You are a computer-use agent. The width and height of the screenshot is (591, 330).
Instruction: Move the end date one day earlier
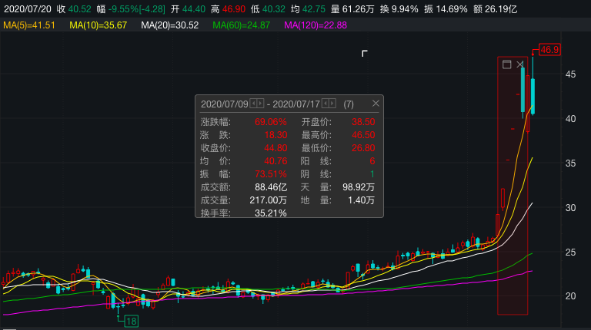click(326, 104)
